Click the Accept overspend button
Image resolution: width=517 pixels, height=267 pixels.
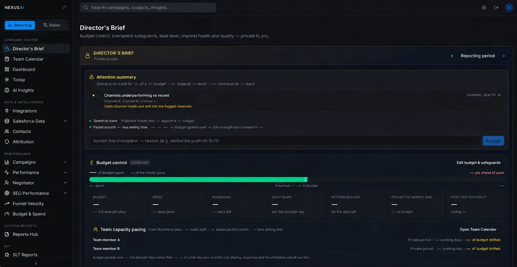click(x=493, y=140)
